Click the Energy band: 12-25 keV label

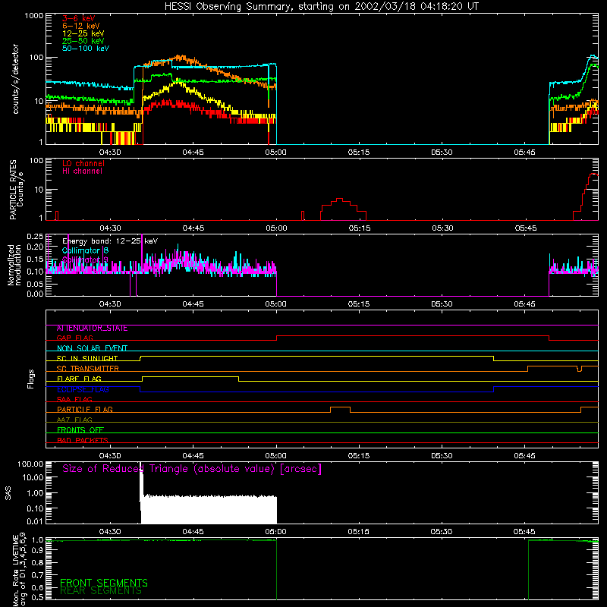coord(110,241)
